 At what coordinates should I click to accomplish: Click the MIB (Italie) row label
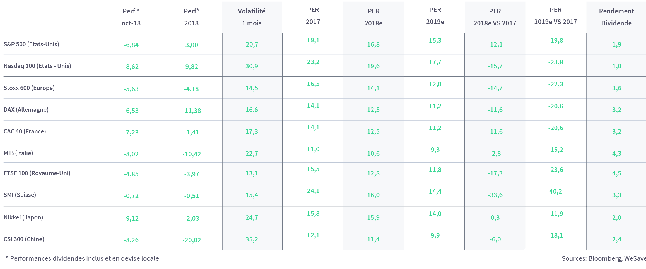click(18, 153)
